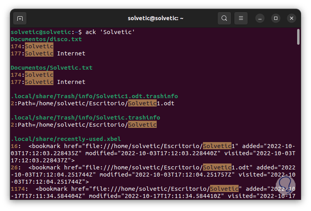Image resolution: width=311 pixels, height=211 pixels.
Task: Click highlighted Solvetic on line 174 of disco.txt
Action: click(39, 46)
